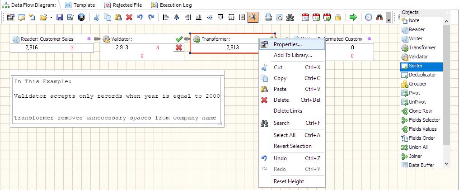Select Paste from the context menu
Viewport: 459px width, 190px height.
(292, 89)
